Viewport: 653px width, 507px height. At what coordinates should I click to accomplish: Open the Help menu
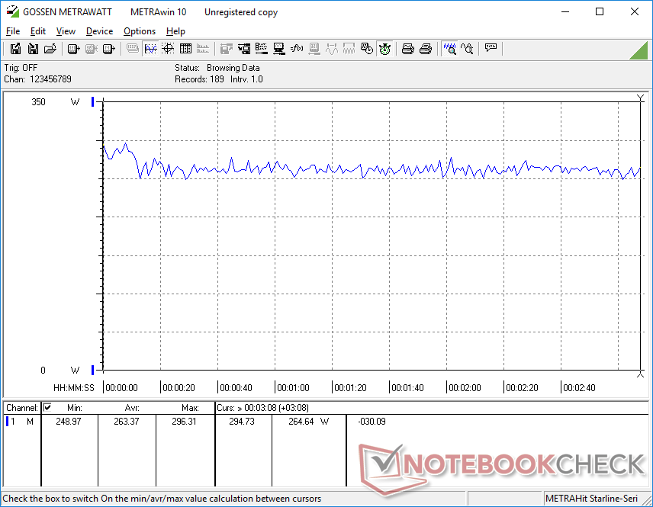(175, 31)
